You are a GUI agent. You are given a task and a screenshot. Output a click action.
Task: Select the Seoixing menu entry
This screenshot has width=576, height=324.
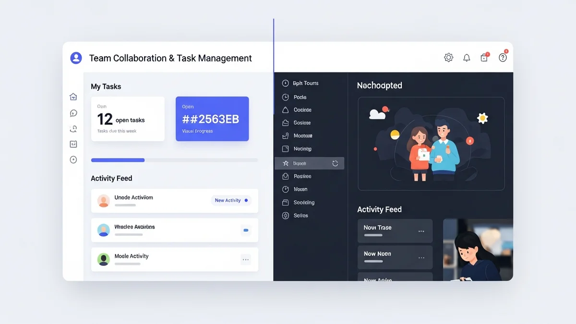tap(303, 203)
